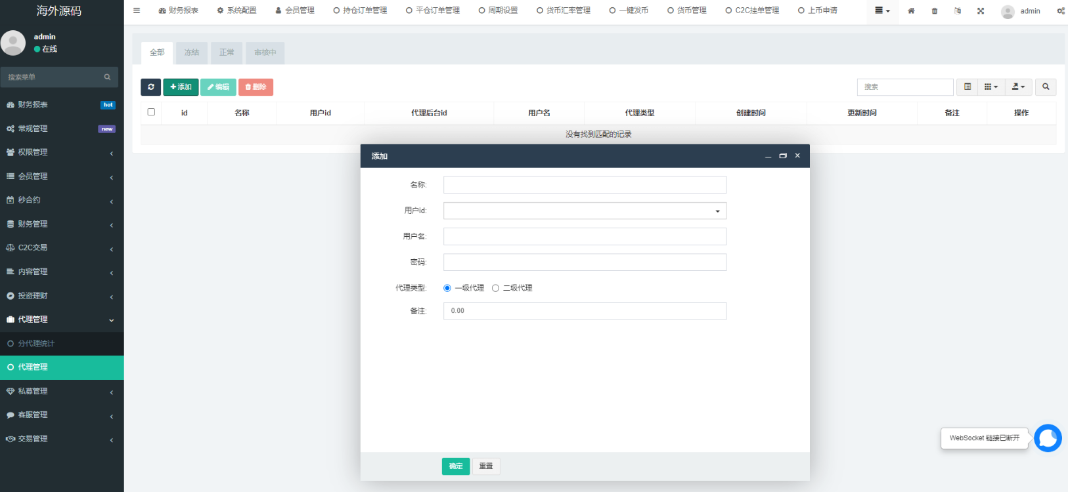Toggle table view with the list icon
Viewport: 1068px width, 492px height.
click(x=968, y=87)
